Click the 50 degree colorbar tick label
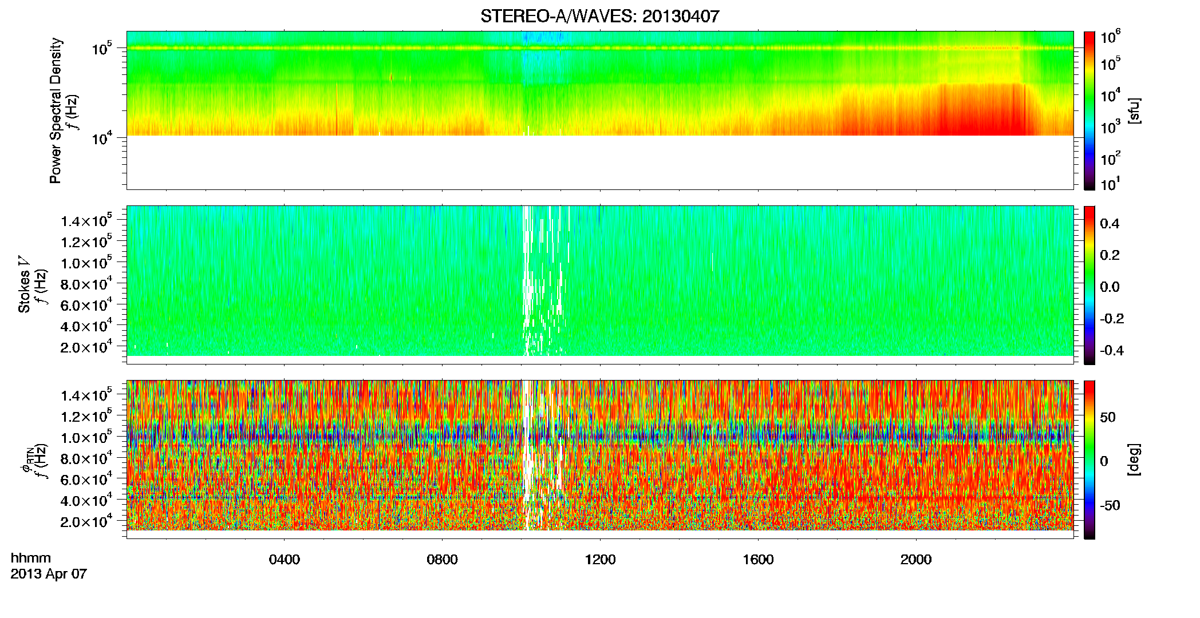The width and height of the screenshot is (1200, 618). tap(1108, 417)
